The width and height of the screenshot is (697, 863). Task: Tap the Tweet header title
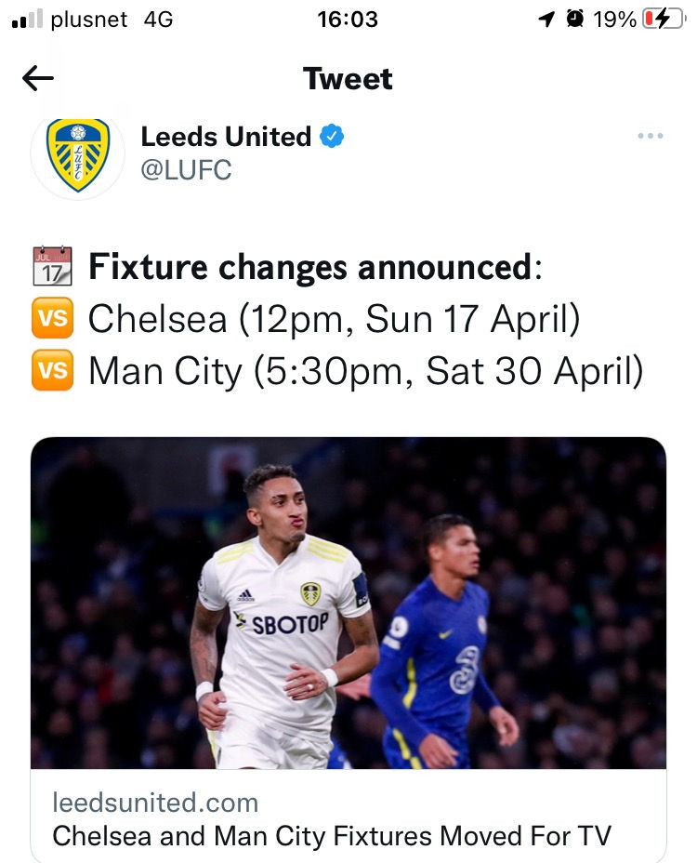coord(348,79)
